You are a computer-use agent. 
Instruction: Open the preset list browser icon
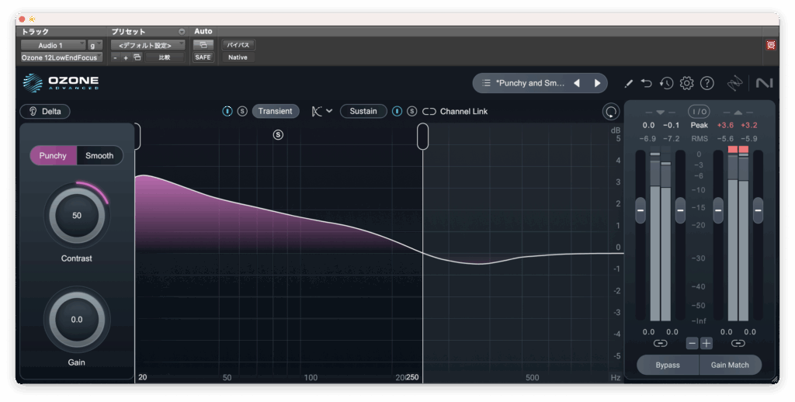(486, 83)
